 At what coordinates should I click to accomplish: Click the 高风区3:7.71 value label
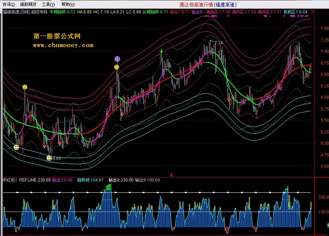coord(270,12)
